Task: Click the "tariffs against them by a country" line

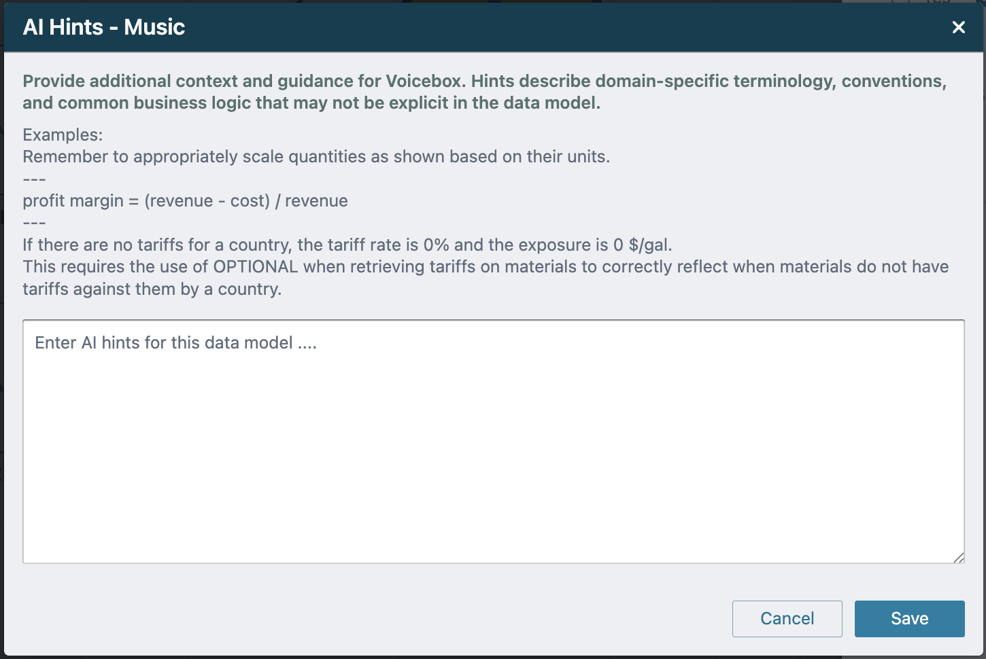Action: 152,289
